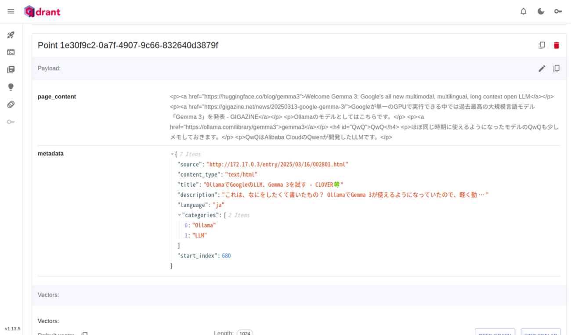Collapse the metadata JSON object

pos(172,155)
